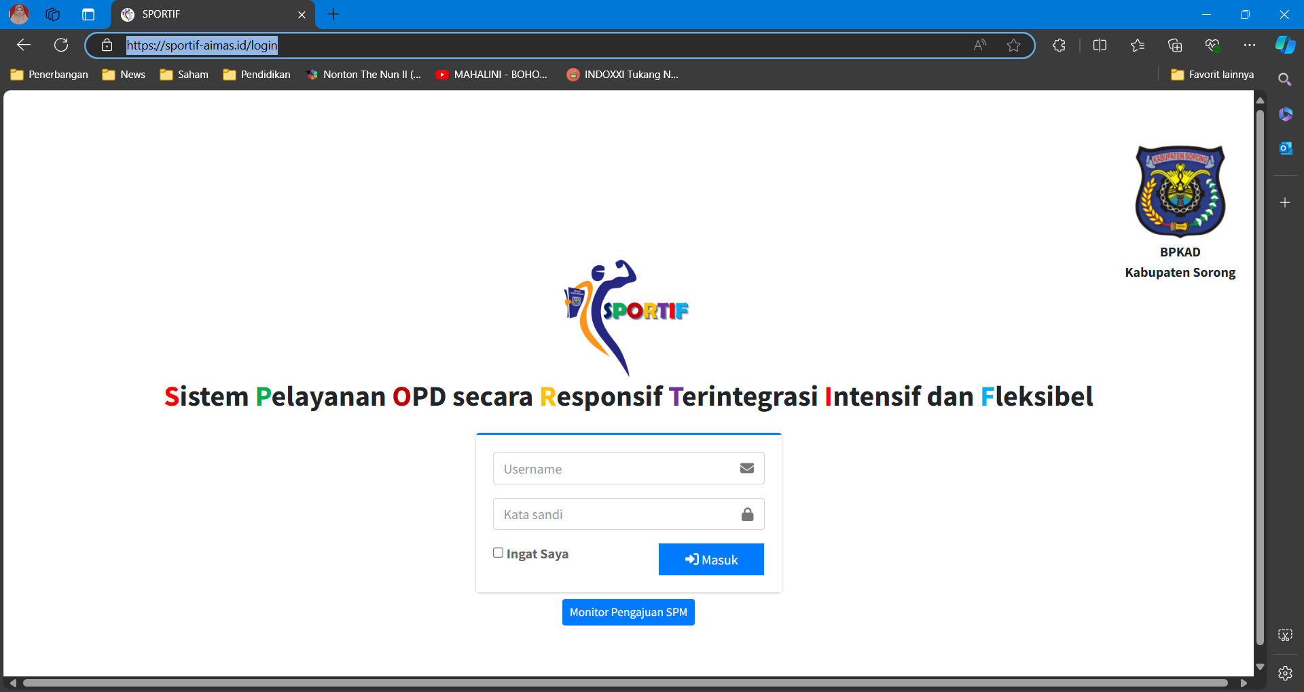Open the Collections icon in toolbar
Image resolution: width=1304 pixels, height=692 pixels.
[1175, 45]
